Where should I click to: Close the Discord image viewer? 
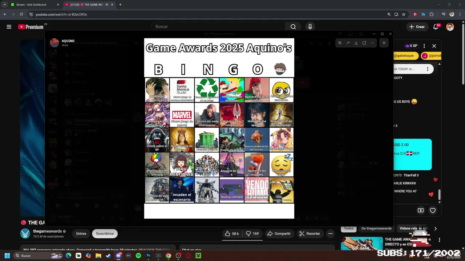384,43
